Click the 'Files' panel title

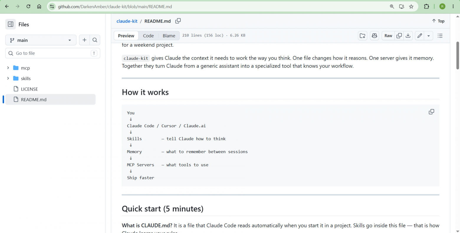(x=24, y=24)
